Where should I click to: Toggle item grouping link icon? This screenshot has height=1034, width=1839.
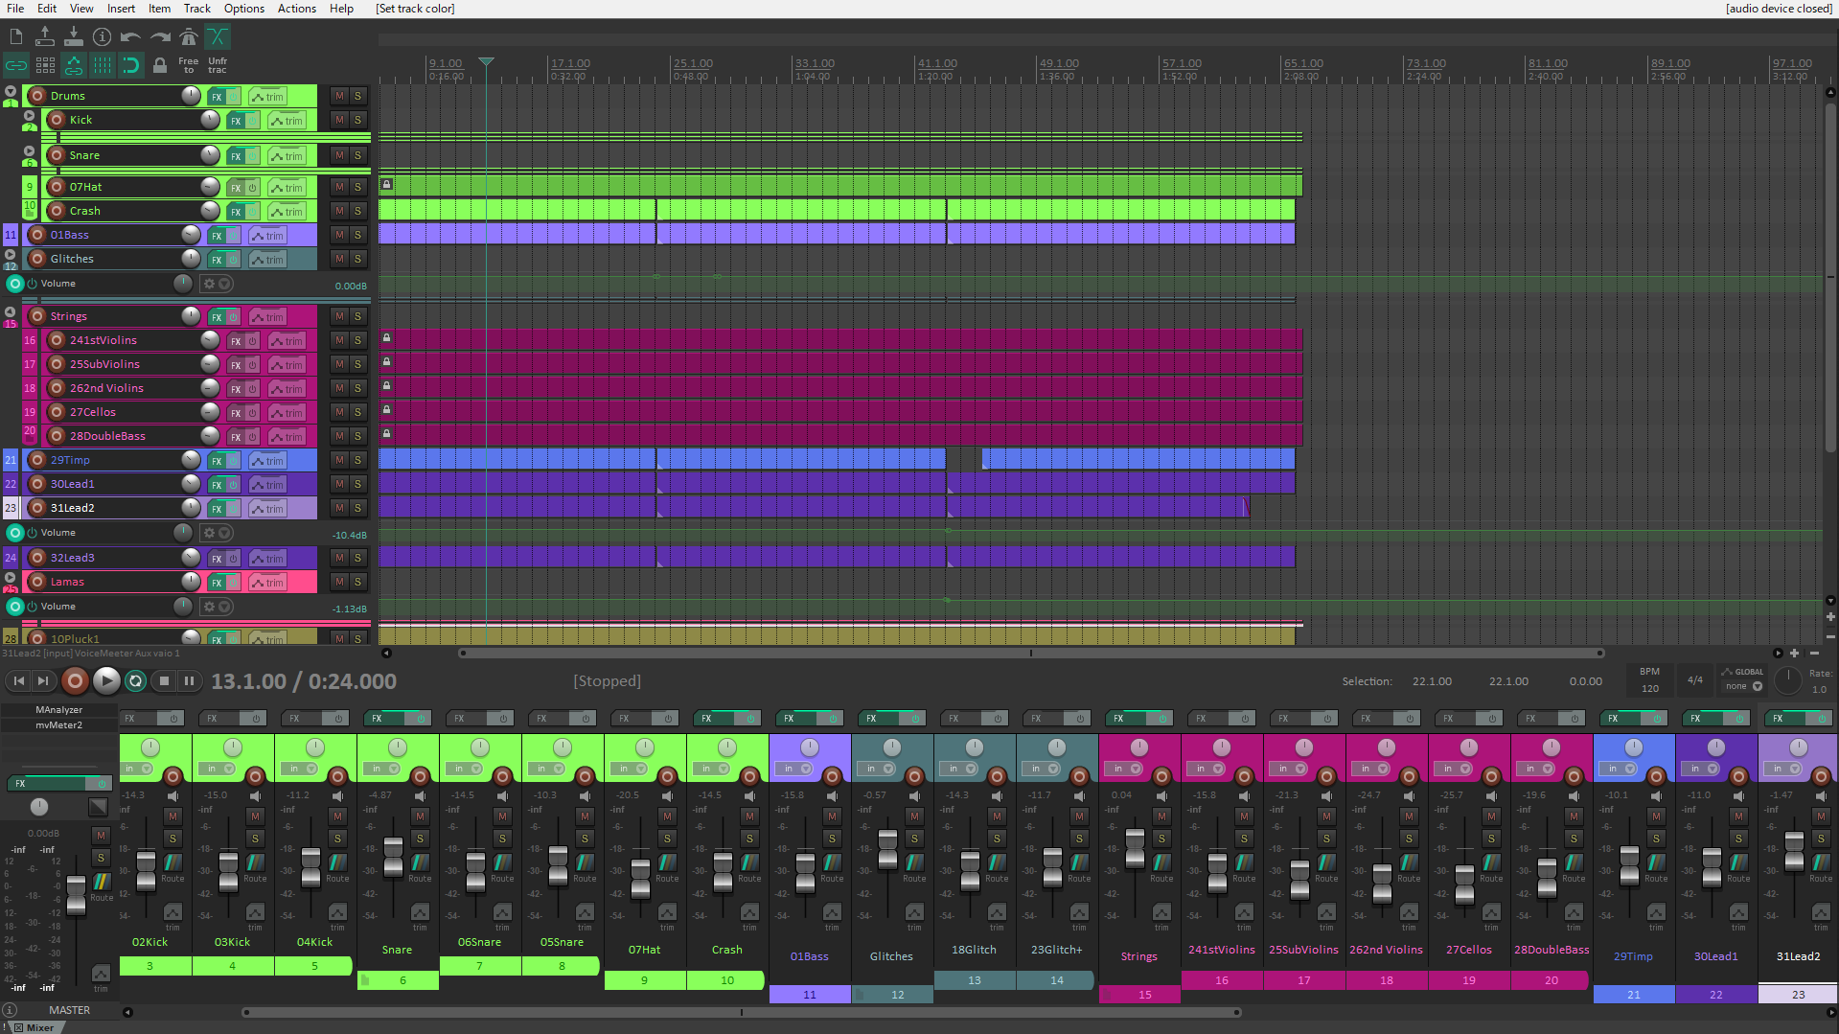coord(16,65)
